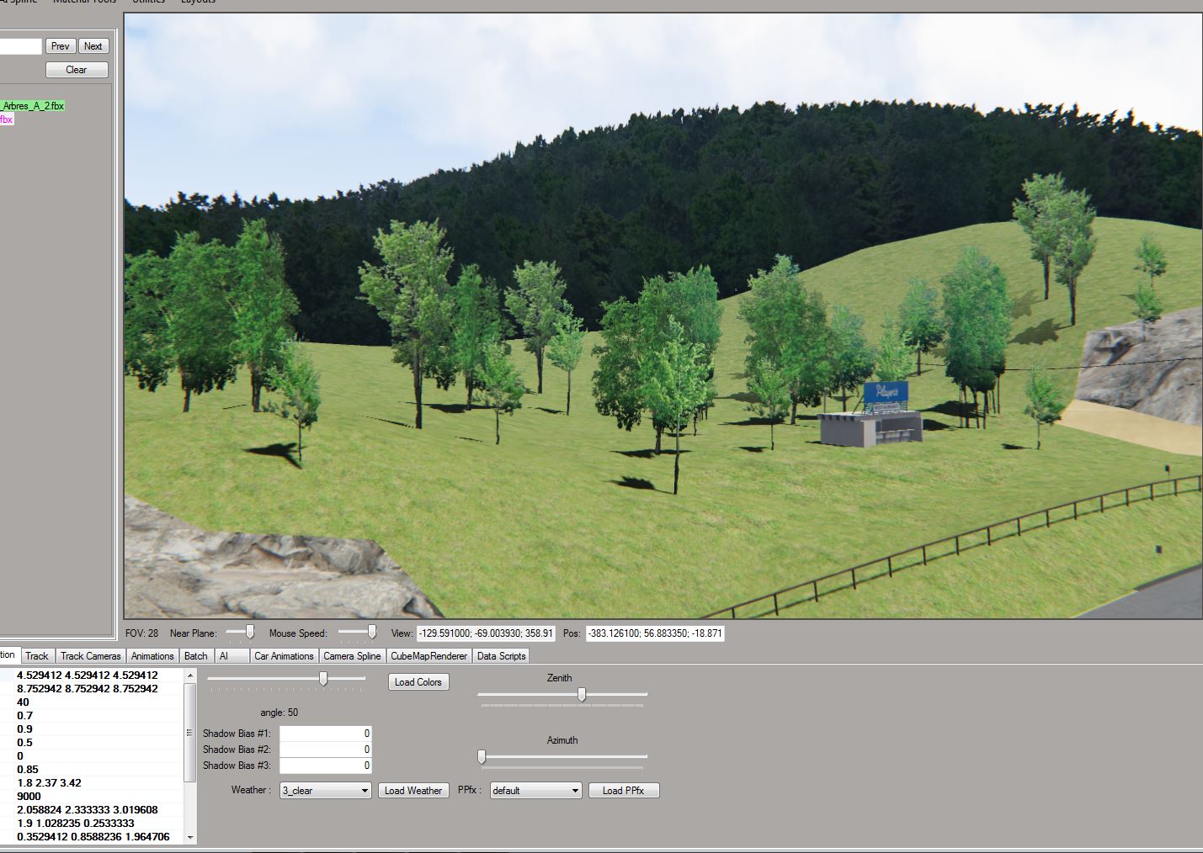Viewport: 1203px width, 853px height.
Task: Select the Arbres_A_2.fbx file entry
Action: 32,106
